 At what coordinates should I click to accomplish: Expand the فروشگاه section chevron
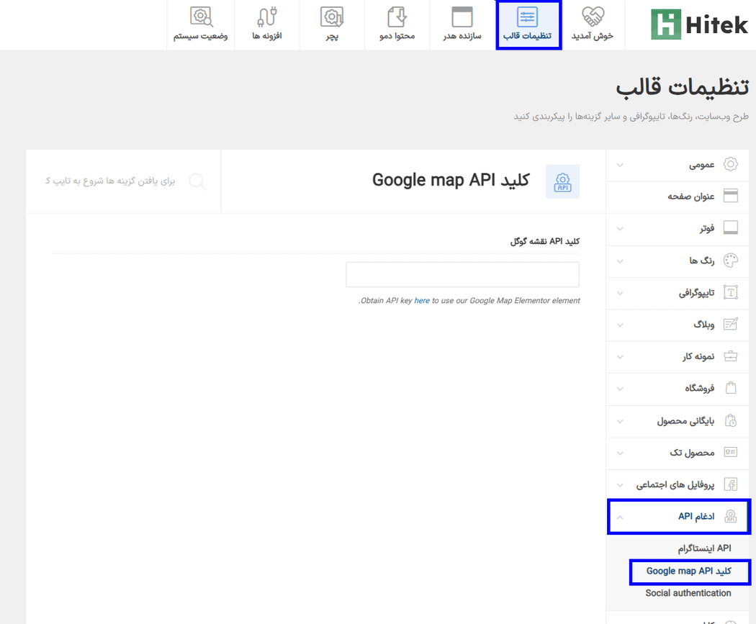(x=620, y=389)
